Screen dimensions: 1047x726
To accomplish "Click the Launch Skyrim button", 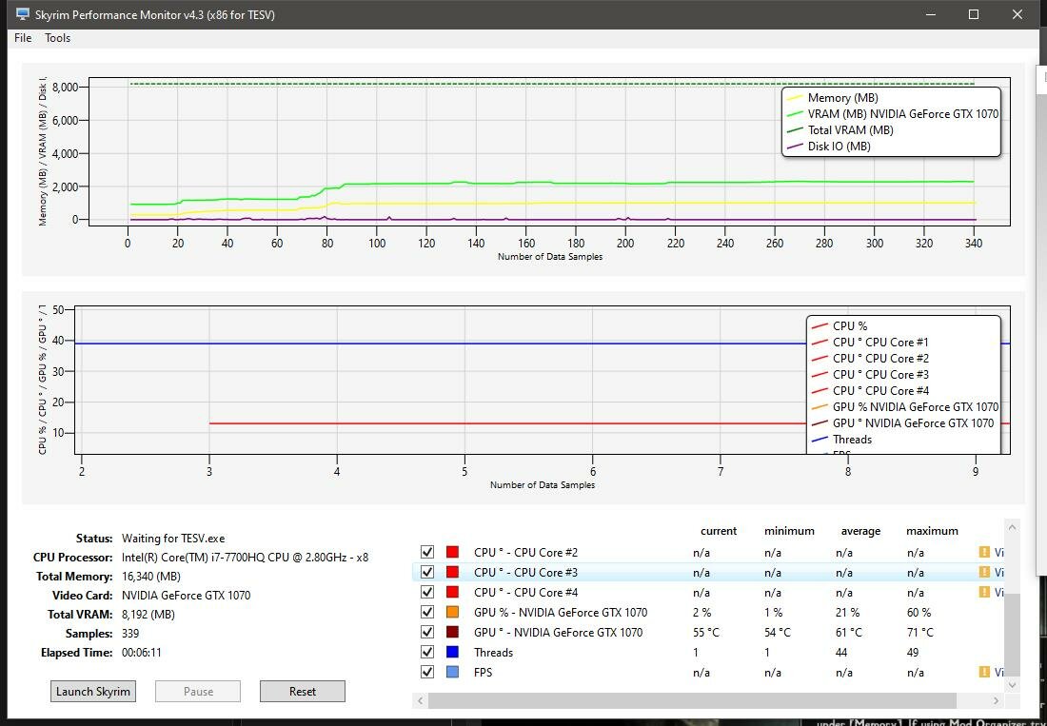I will click(93, 692).
